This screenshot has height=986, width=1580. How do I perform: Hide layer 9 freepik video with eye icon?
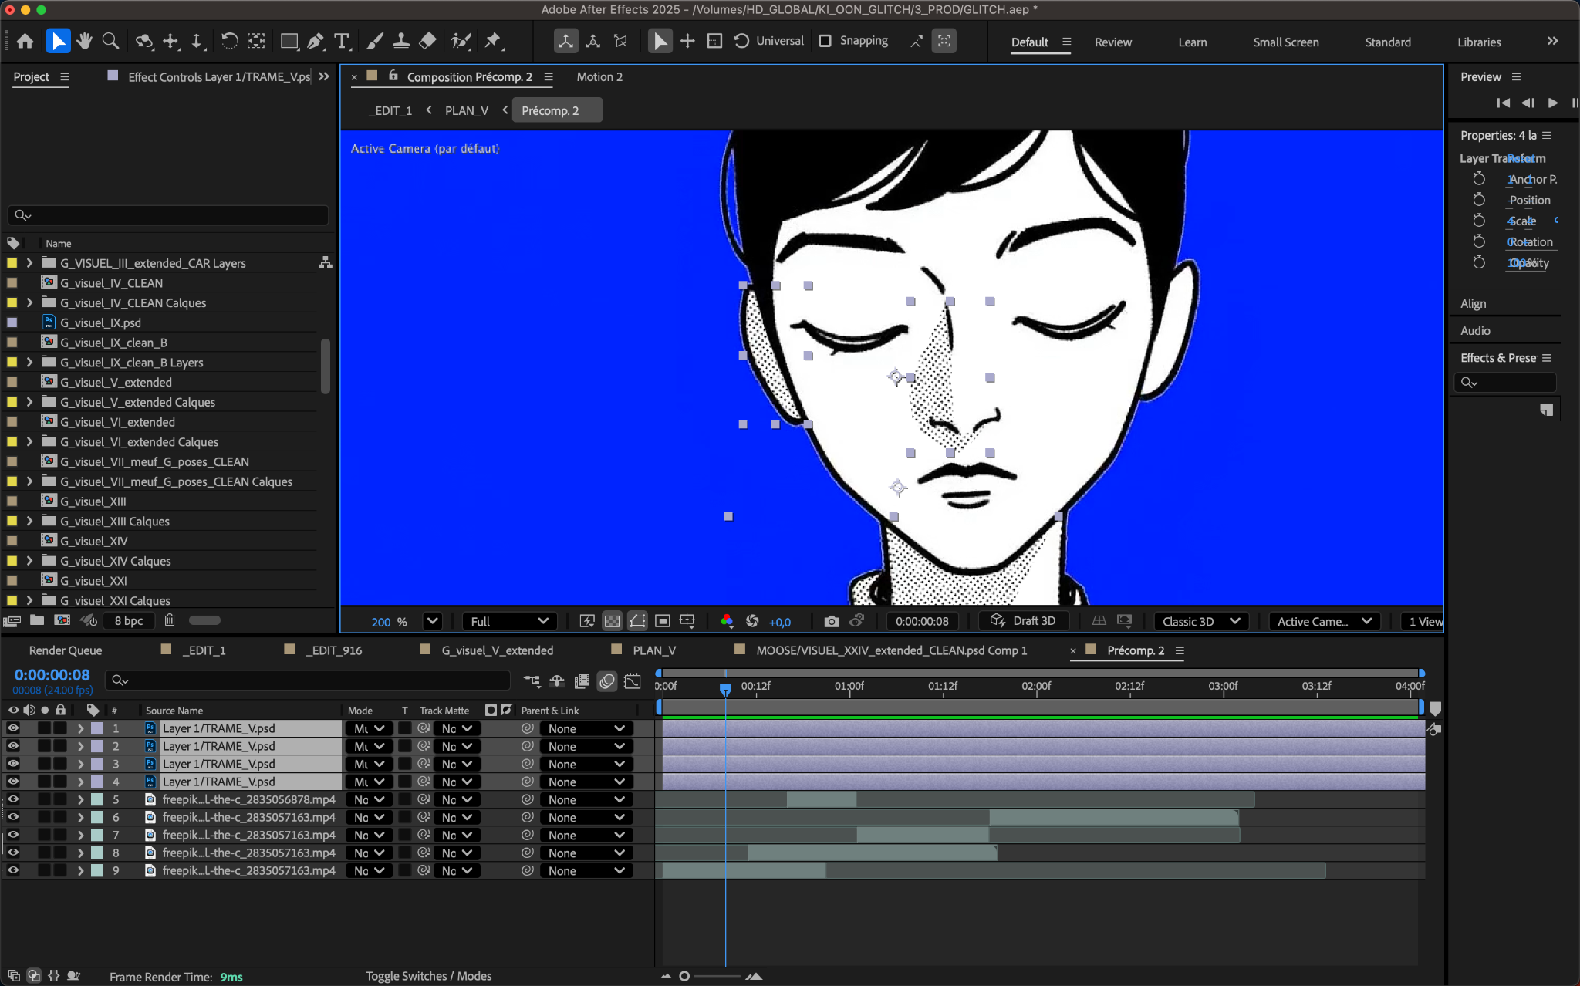pos(13,870)
